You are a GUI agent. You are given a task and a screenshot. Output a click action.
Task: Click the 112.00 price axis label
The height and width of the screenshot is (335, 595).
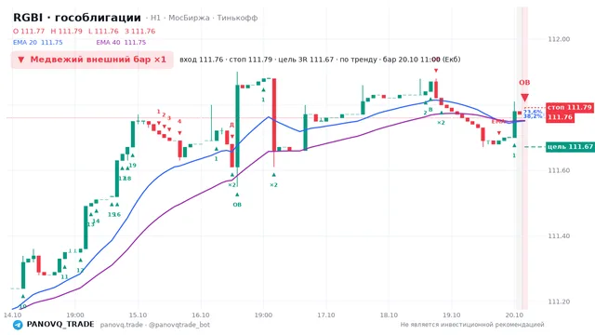(x=559, y=39)
